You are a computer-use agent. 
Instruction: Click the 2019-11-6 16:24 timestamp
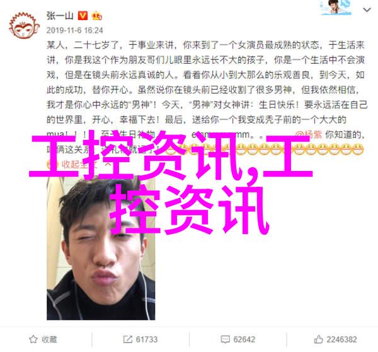(75, 30)
